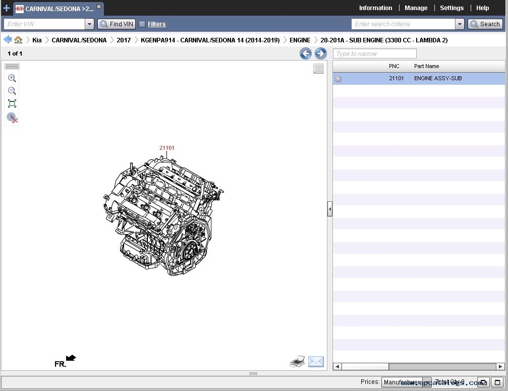Open the Information menu
This screenshot has width=508, height=391.
pyautogui.click(x=375, y=8)
